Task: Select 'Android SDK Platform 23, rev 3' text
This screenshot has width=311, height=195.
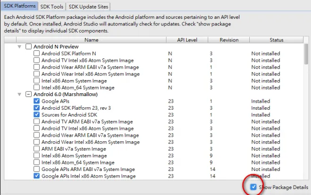Action: pos(76,108)
